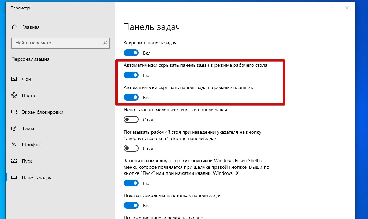Click the picture icon next to Фон
The width and height of the screenshot is (368, 219).
coord(14,79)
